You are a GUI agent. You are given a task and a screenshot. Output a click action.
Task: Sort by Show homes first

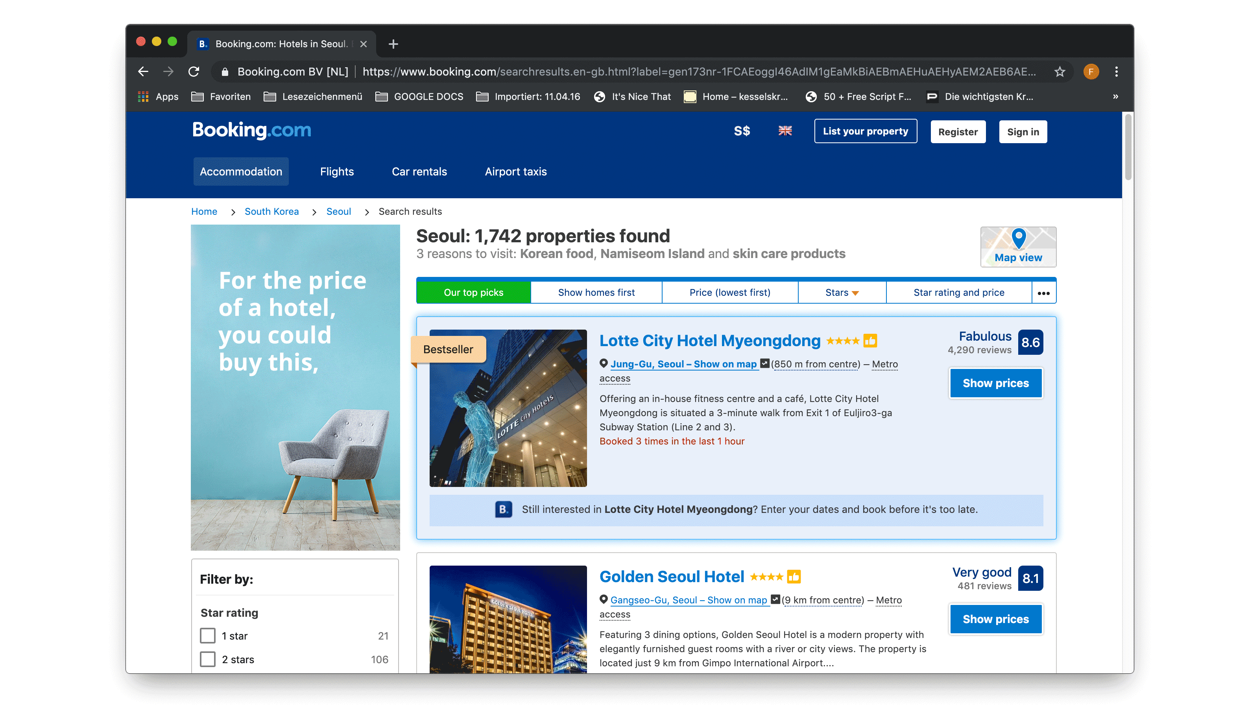pyautogui.click(x=596, y=292)
